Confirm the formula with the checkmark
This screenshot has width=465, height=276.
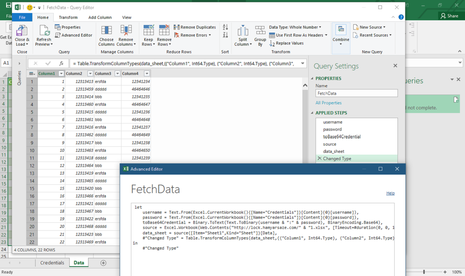(x=48, y=63)
